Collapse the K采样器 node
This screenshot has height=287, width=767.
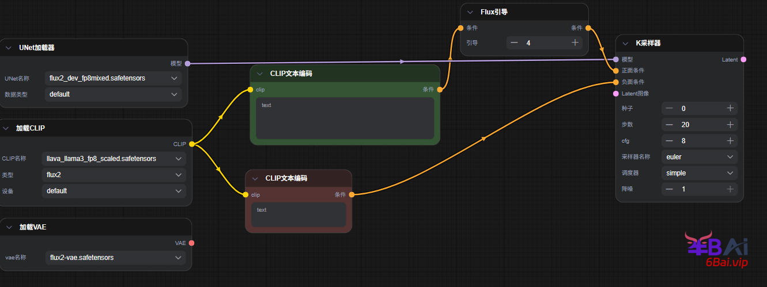coord(626,43)
